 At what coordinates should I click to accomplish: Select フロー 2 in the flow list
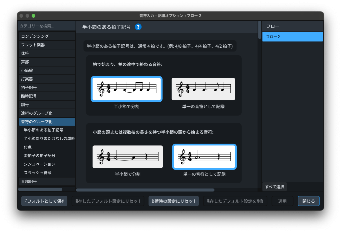[x=292, y=37]
